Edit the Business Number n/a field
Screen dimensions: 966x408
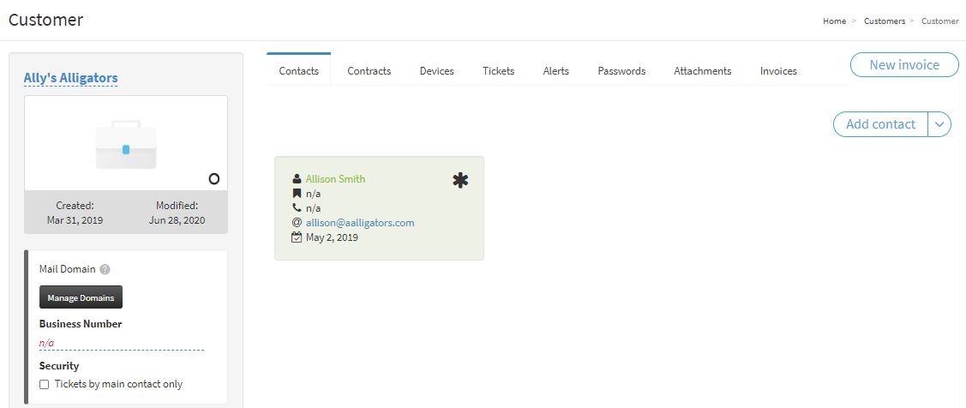(x=122, y=344)
